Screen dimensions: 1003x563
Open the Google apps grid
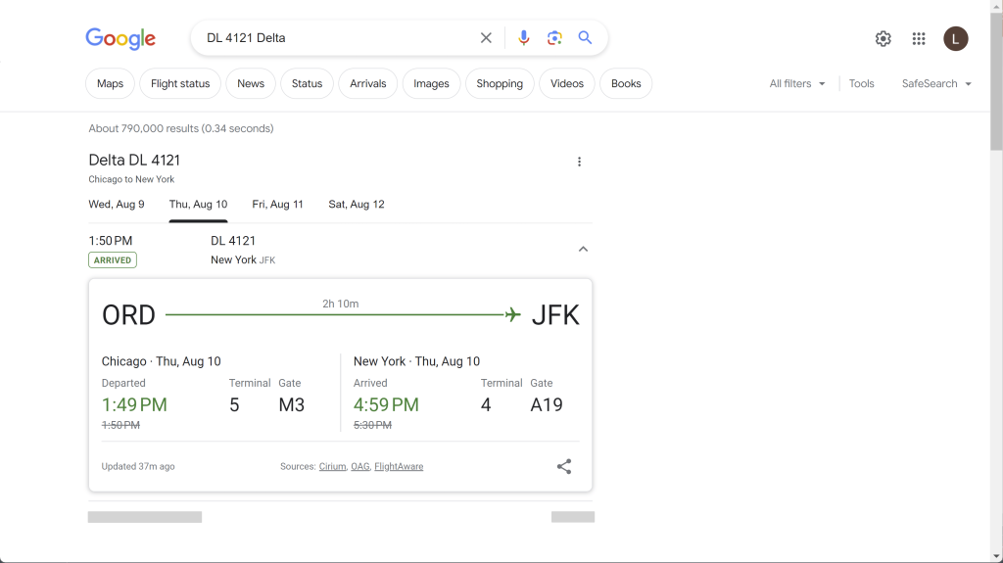tap(919, 38)
